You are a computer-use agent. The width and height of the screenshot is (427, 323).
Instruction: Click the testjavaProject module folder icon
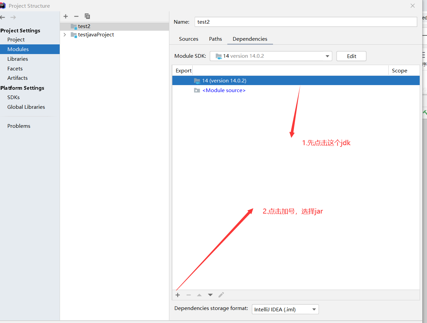(74, 35)
